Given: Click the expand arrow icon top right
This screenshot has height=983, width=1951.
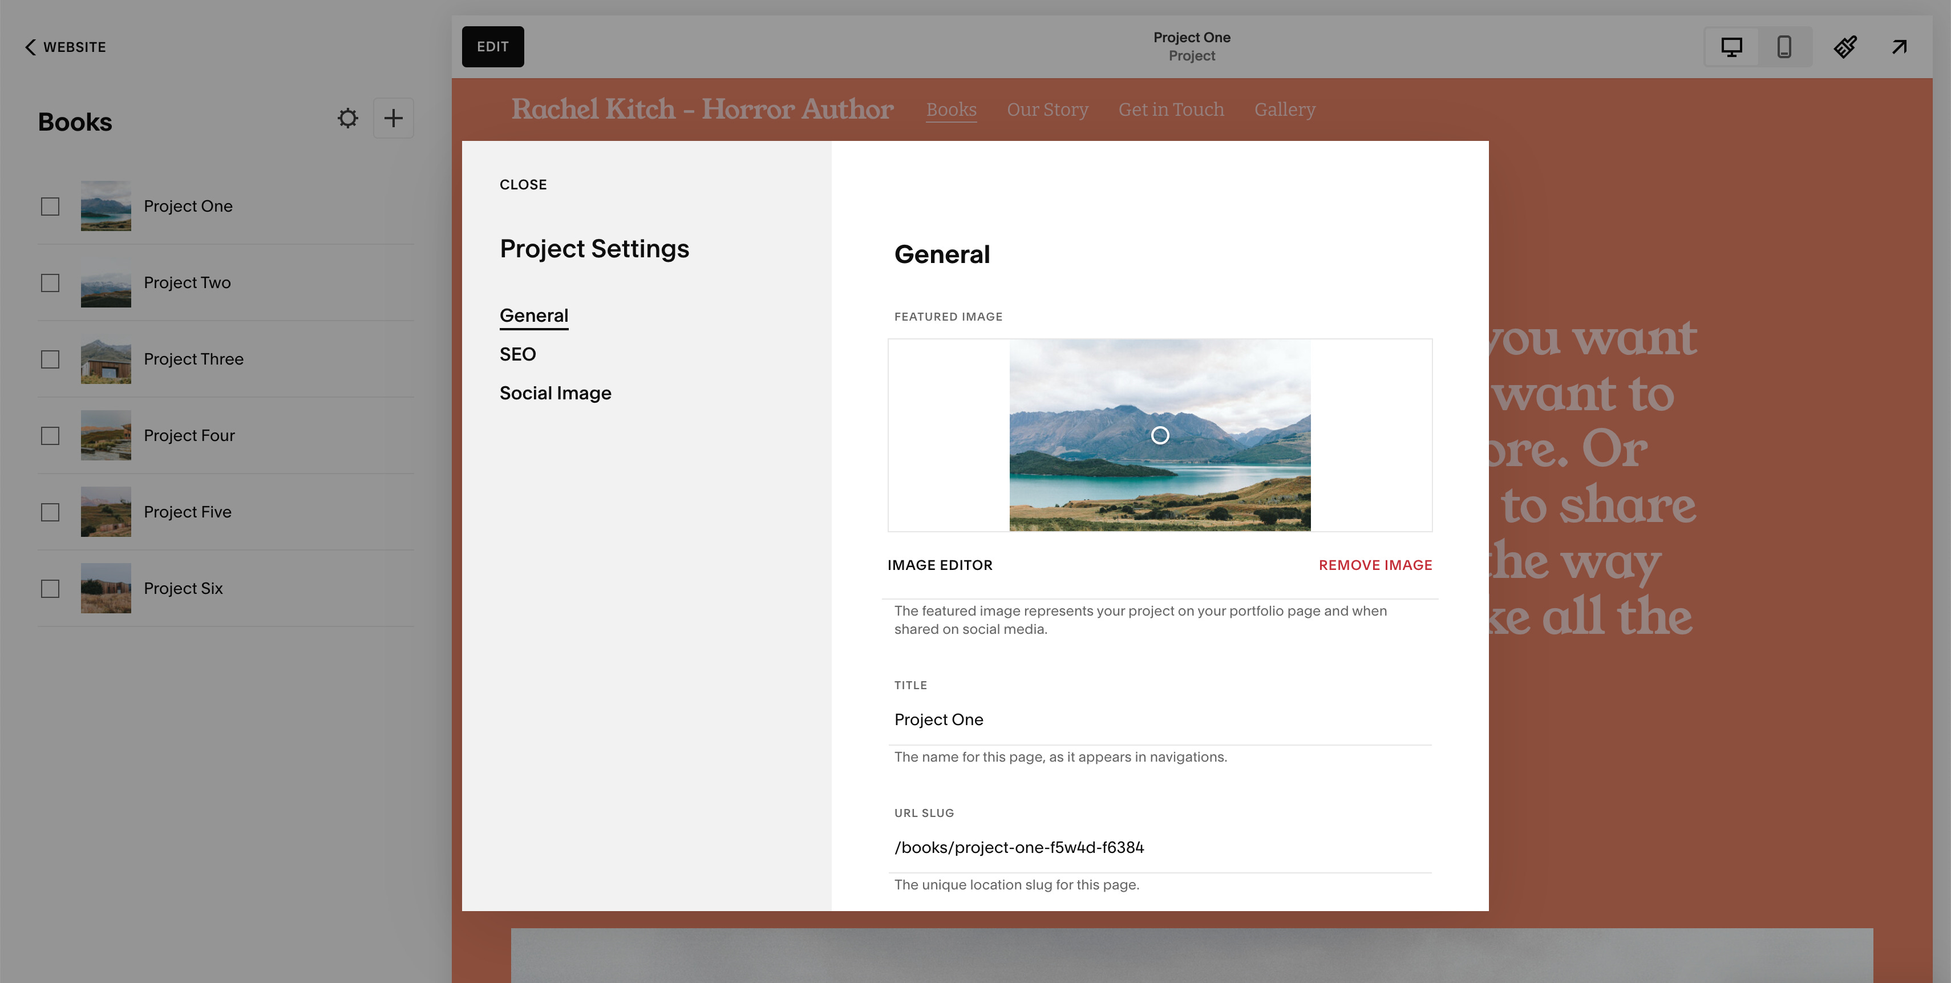Looking at the screenshot, I should point(1899,47).
